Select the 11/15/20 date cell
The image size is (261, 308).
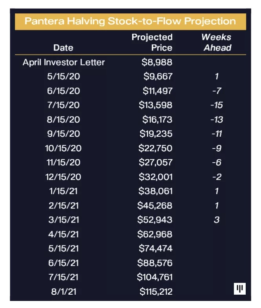click(63, 162)
